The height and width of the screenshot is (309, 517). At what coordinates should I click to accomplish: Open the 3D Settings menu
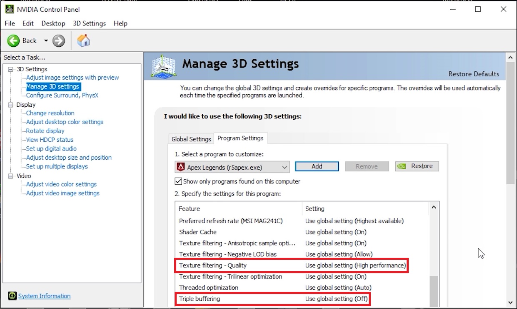point(89,23)
